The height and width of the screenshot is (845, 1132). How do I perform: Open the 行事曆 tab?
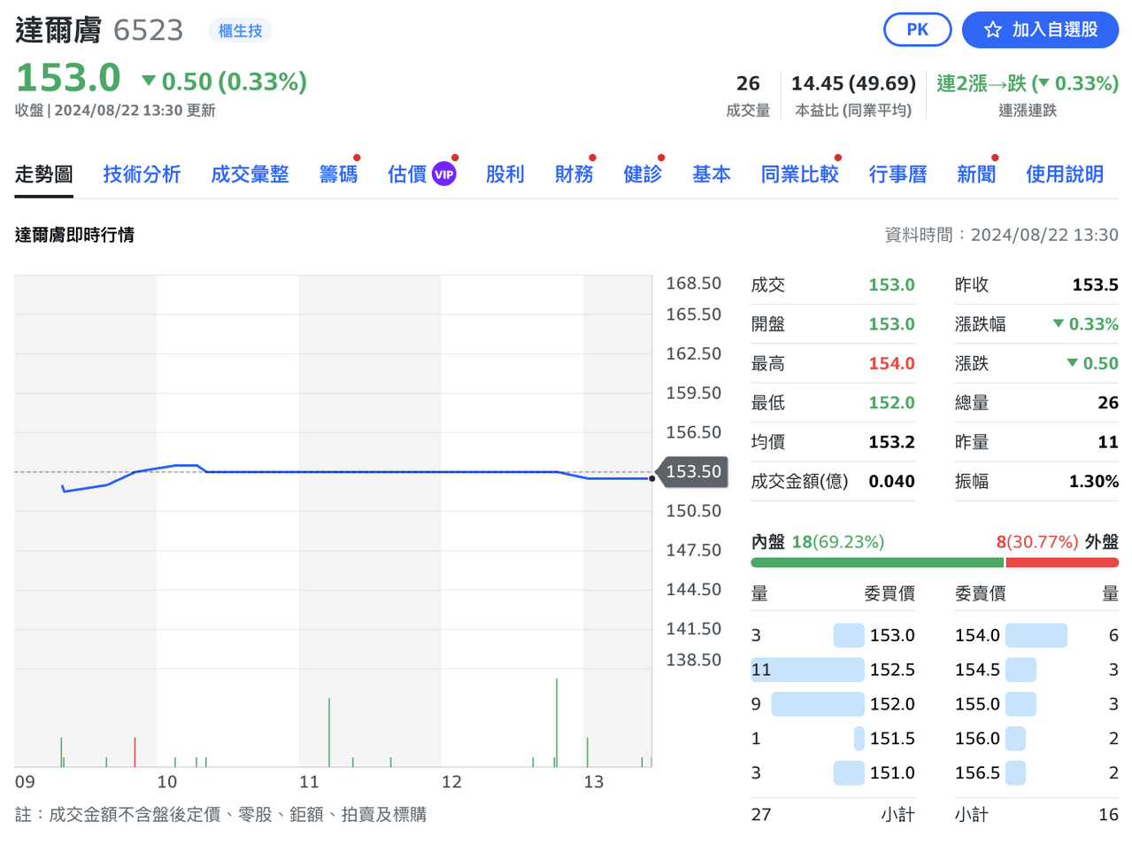[897, 174]
